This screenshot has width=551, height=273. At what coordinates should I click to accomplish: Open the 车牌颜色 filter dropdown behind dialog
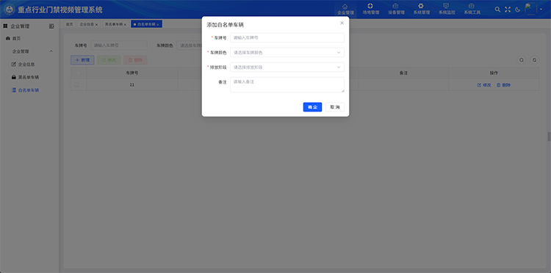[x=190, y=45]
